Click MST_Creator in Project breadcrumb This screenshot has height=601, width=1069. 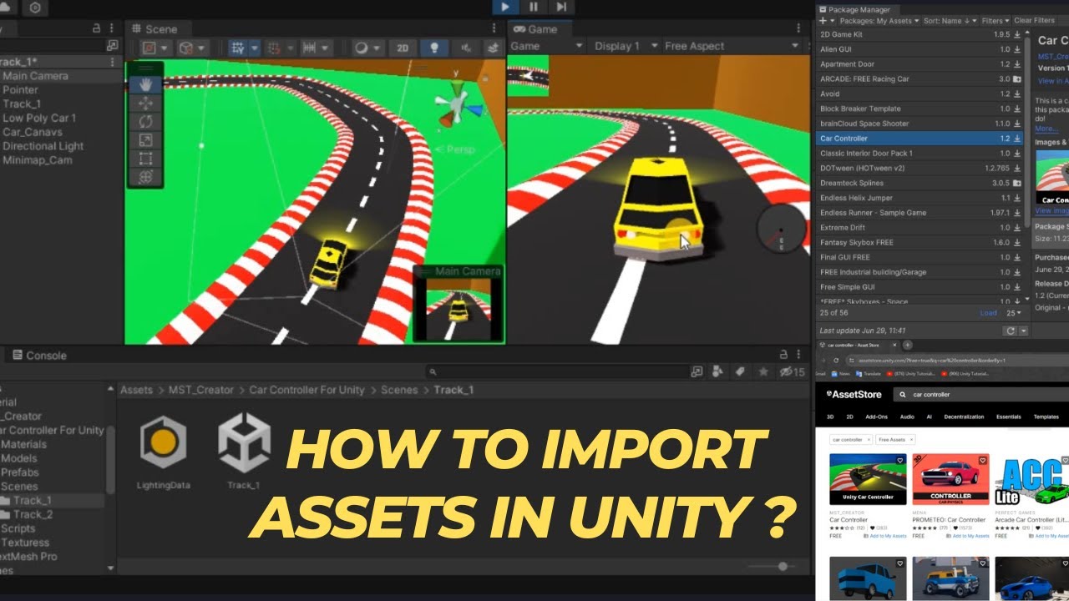click(x=200, y=390)
